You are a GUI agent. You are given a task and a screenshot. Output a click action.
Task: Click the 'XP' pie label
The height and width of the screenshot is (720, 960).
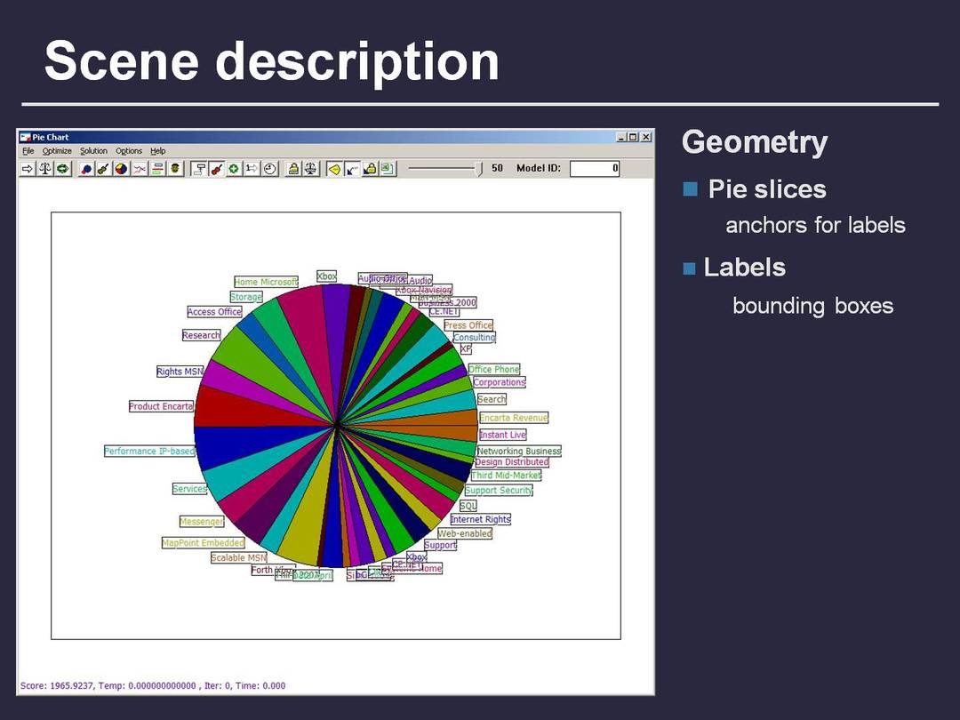[466, 349]
